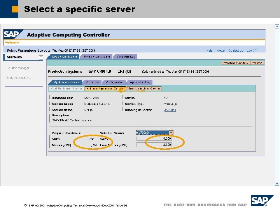Click the Refresh button
280x210 pixels.
click(257, 63)
